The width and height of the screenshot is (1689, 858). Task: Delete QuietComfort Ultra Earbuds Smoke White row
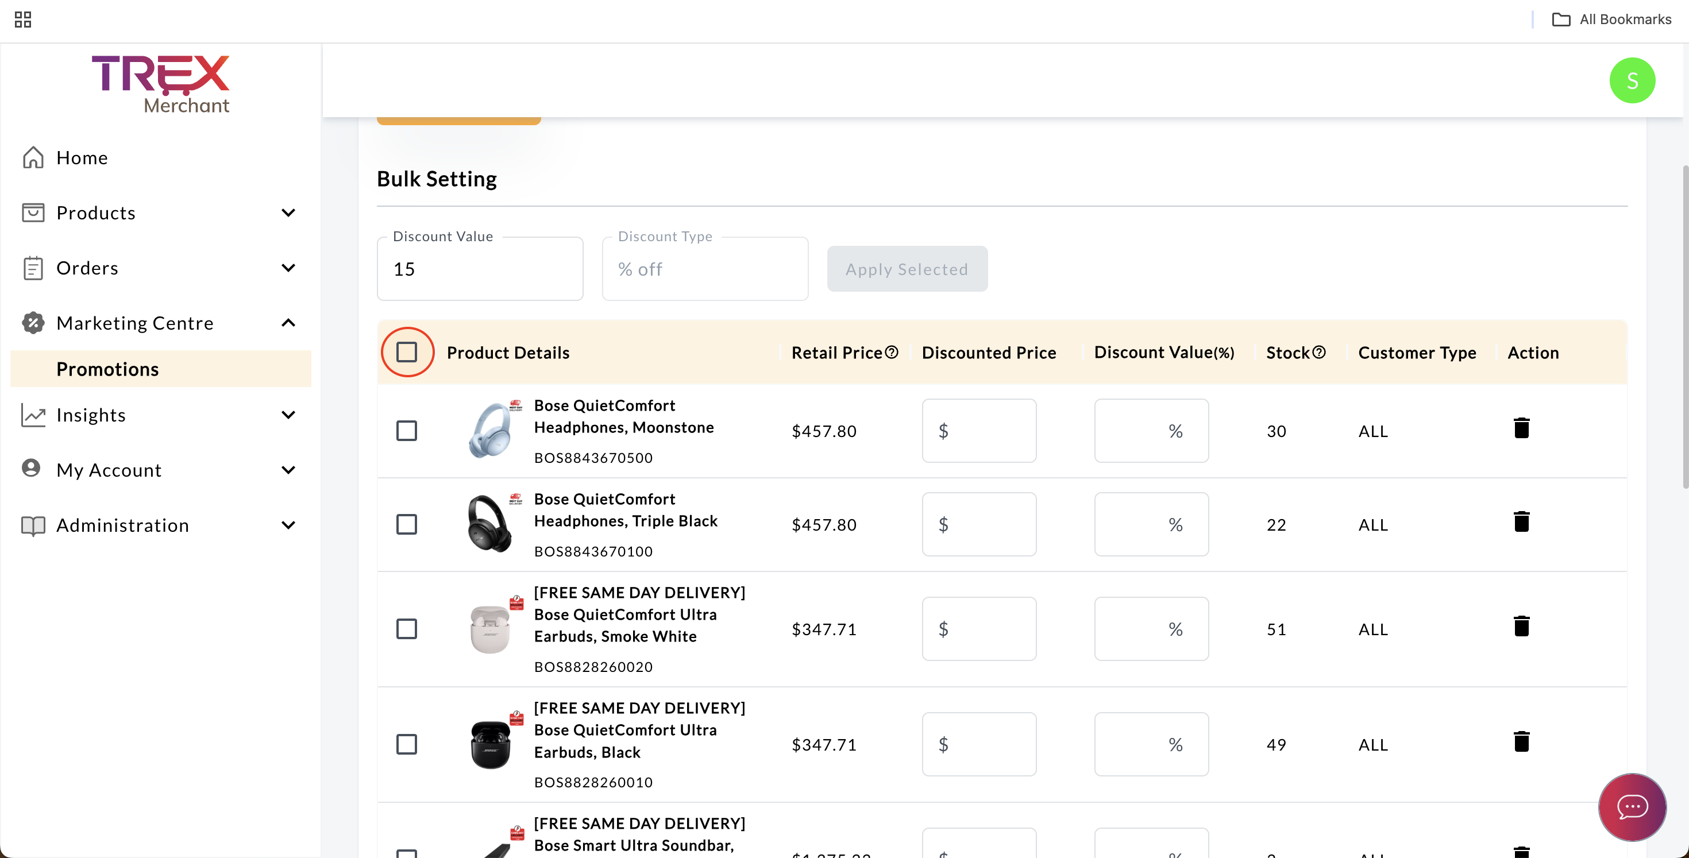[x=1522, y=626]
